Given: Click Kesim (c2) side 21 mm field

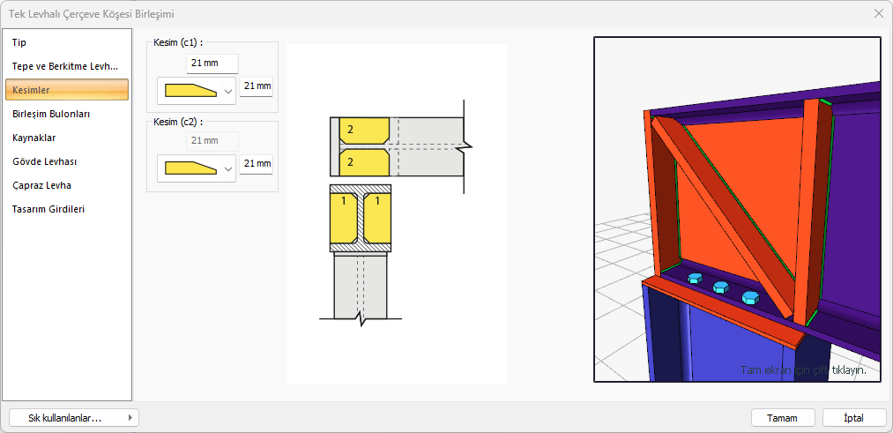Looking at the screenshot, I should point(256,164).
